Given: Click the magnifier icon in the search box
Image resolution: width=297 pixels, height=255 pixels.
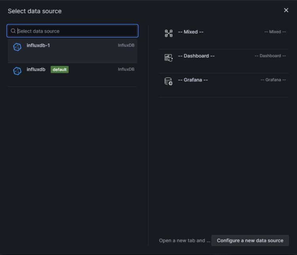Looking at the screenshot, I should [x=13, y=31].
